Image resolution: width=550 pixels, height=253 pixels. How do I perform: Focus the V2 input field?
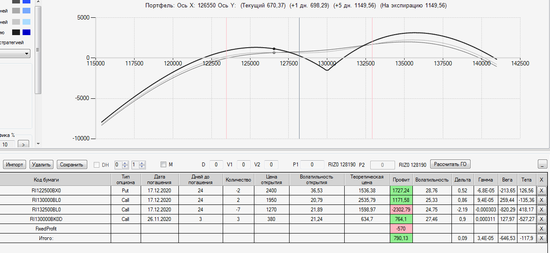click(x=271, y=165)
